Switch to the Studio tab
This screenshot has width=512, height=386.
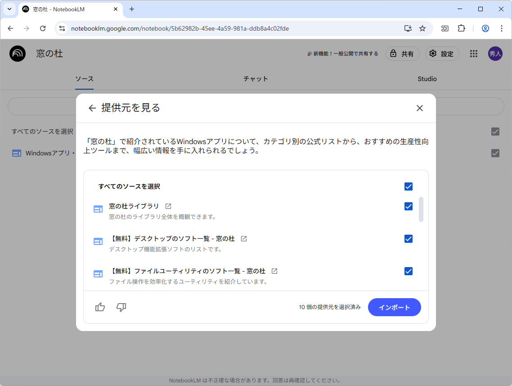(427, 78)
